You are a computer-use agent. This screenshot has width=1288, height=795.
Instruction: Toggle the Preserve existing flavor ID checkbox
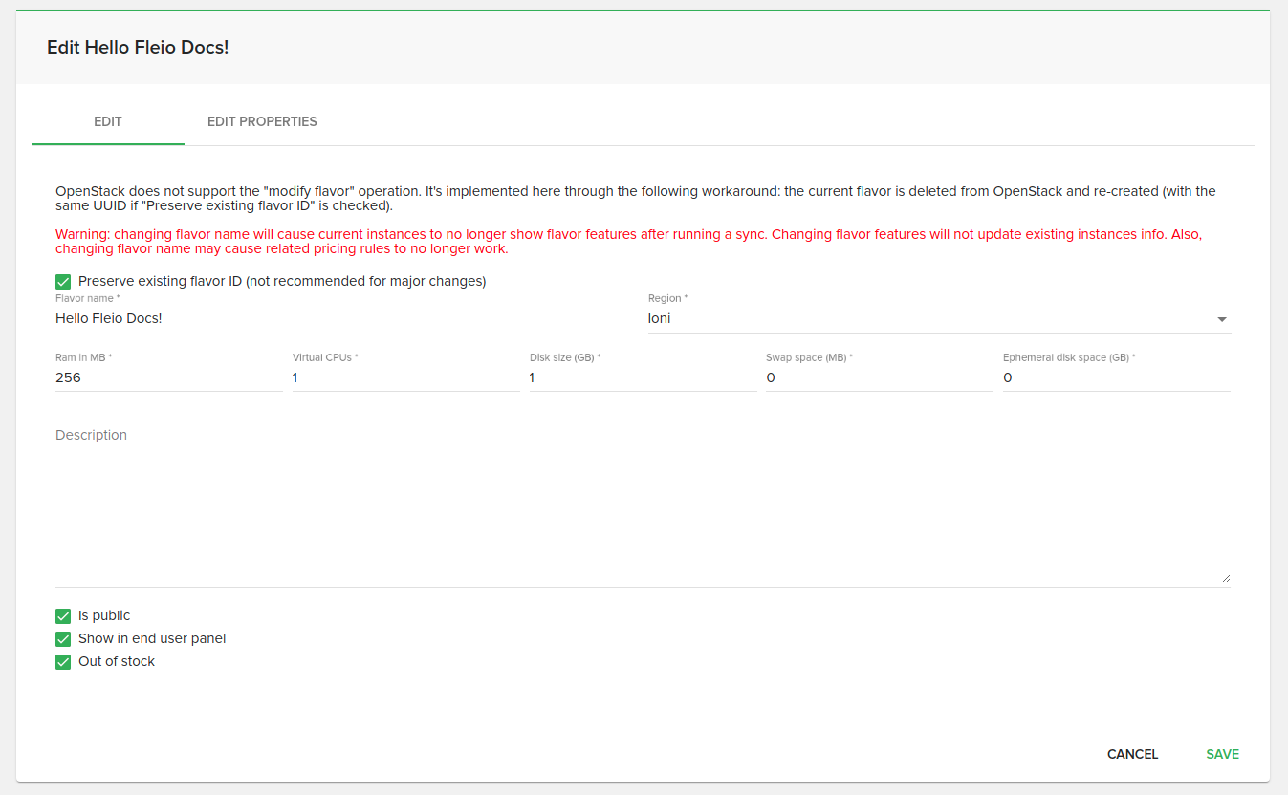[63, 282]
